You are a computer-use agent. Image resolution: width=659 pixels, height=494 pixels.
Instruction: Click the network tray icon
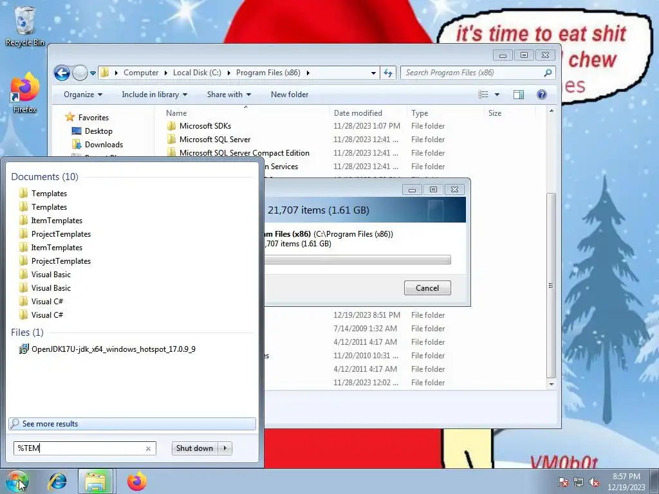(x=579, y=482)
